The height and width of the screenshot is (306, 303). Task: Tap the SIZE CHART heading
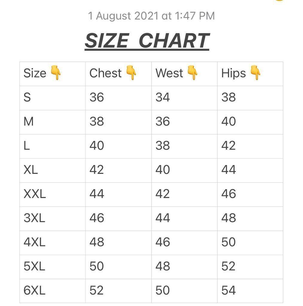(x=147, y=41)
